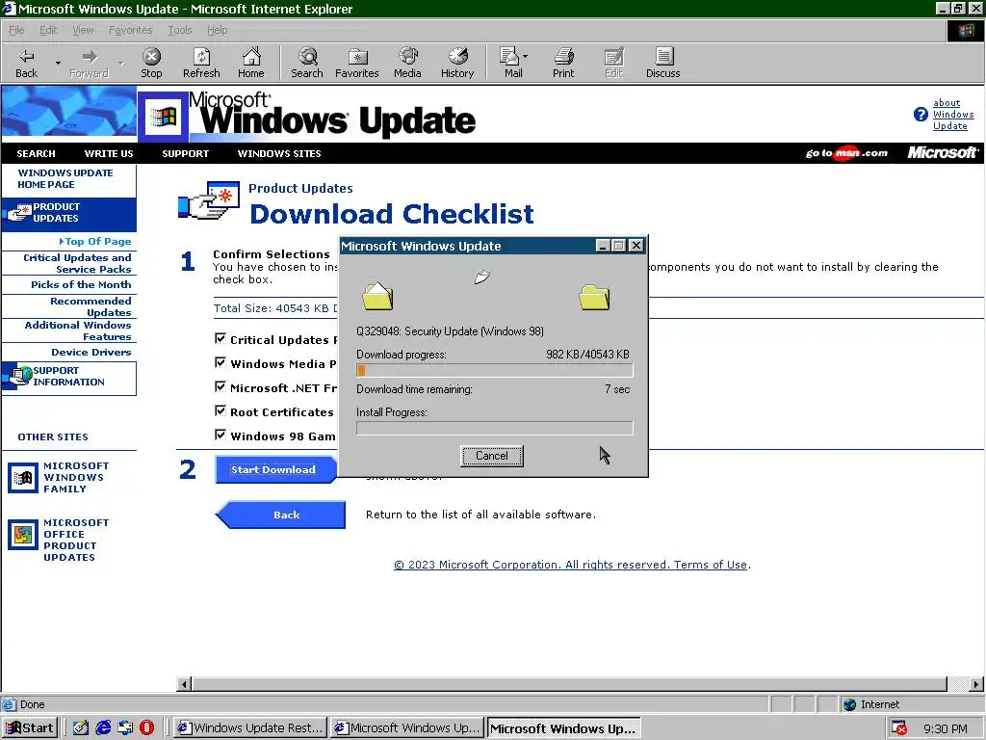Click the Microsoft Office Product Updates icon
This screenshot has width=986, height=740.
[x=23, y=534]
